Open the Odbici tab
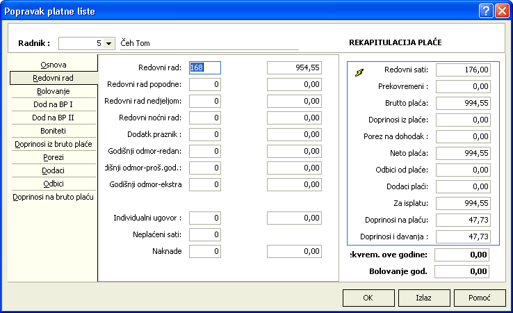Viewport: 513px width, 313px height. [x=54, y=184]
